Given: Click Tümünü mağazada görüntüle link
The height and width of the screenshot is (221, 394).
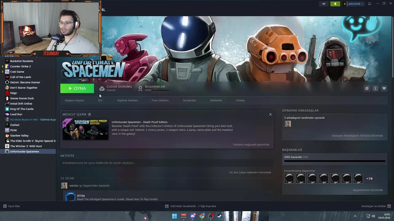Looking at the screenshot, I should (251, 145).
